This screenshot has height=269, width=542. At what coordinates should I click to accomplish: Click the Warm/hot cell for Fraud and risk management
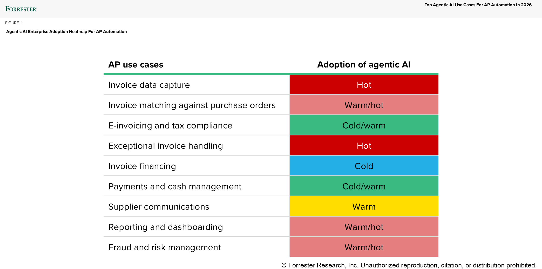tap(364, 247)
